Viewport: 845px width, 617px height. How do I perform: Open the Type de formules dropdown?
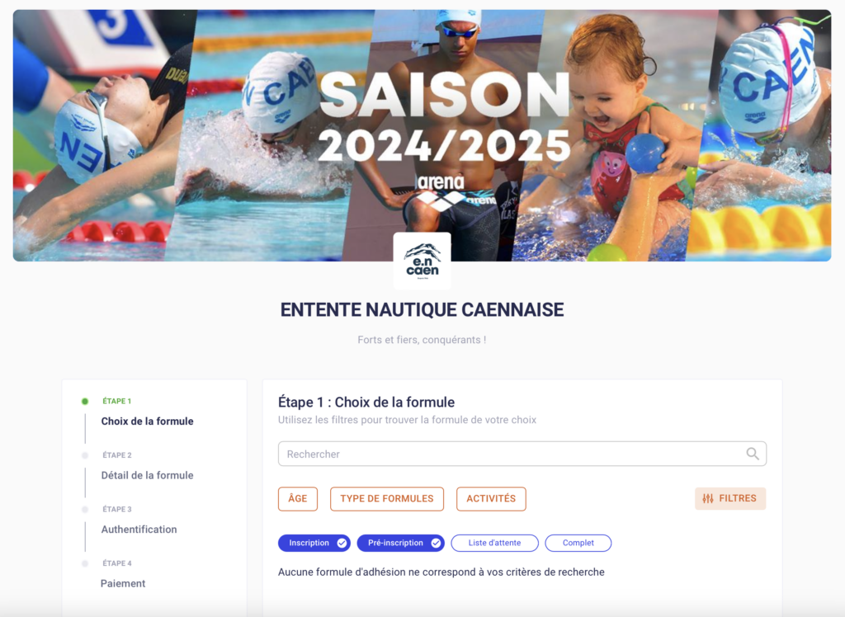(x=387, y=498)
